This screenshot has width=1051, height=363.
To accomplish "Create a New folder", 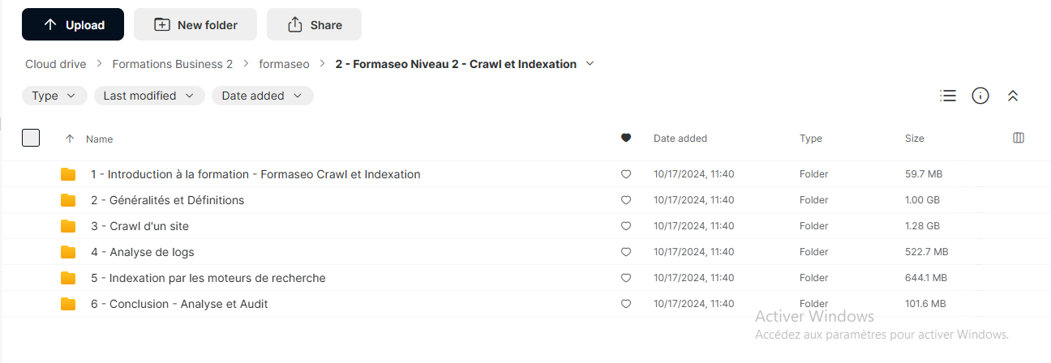I will (195, 24).
